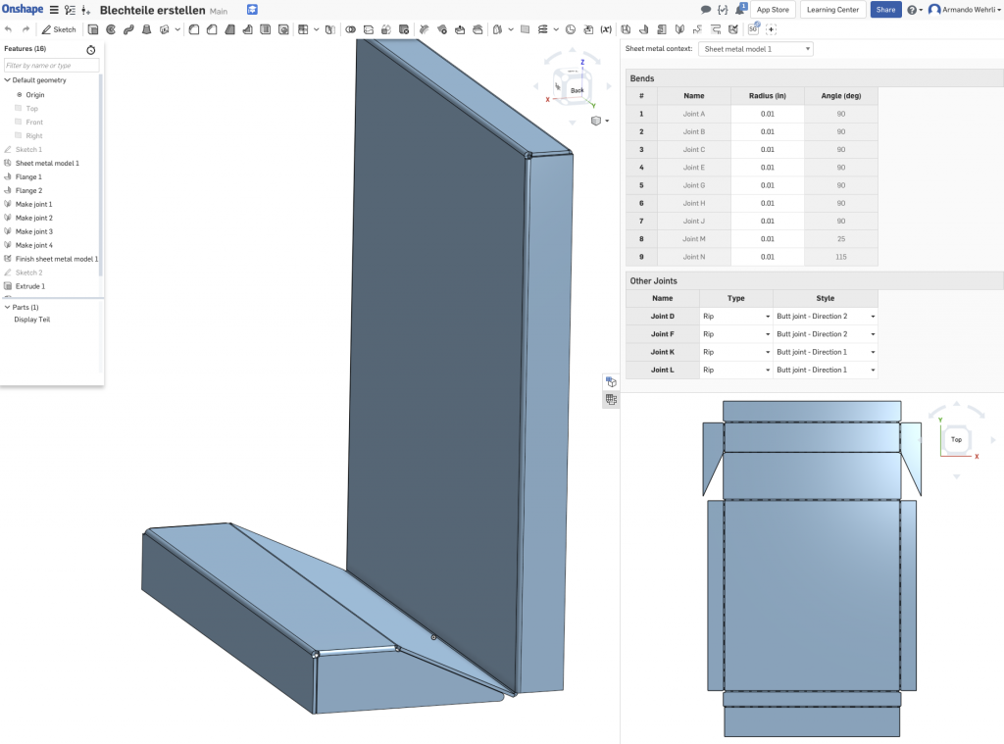Select the Split tool

point(369,29)
